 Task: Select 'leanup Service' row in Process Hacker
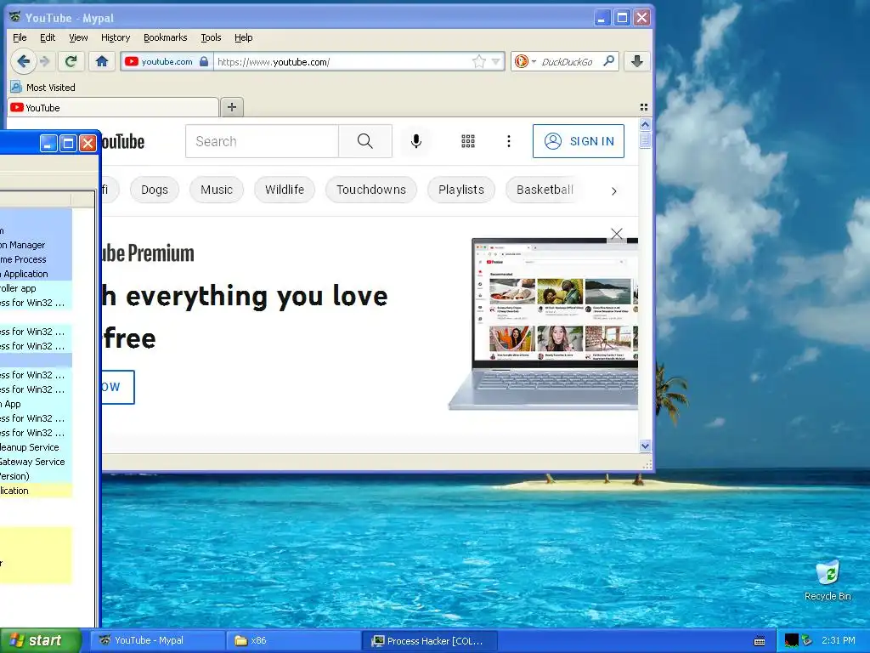pyautogui.click(x=36, y=447)
